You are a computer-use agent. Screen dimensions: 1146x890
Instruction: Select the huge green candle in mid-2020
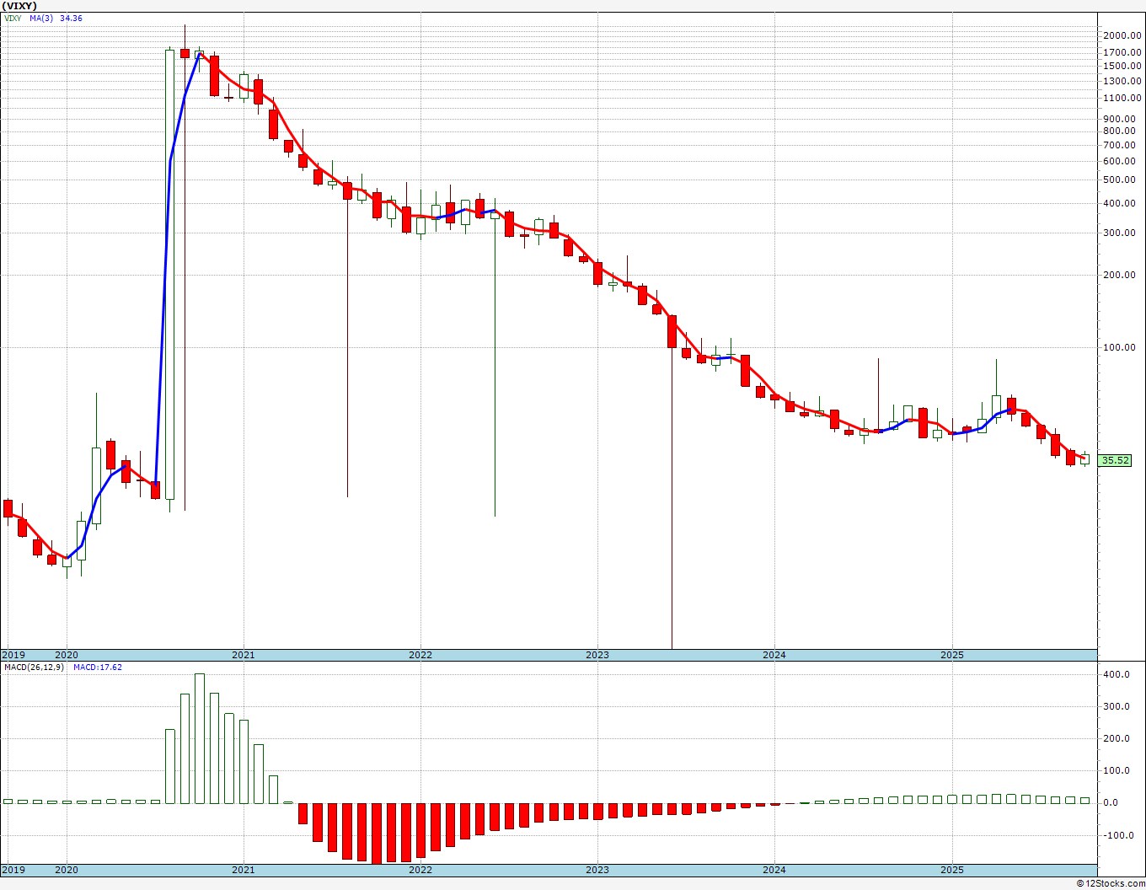(169, 275)
